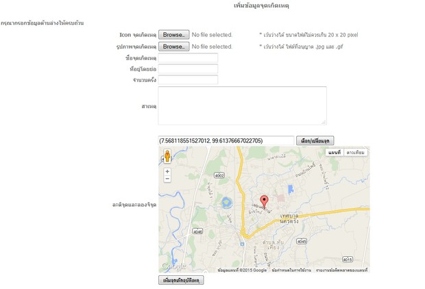Browse for the Icon จุดเกิดเหตุ file
Screen dimensions: 425x289
173,35
